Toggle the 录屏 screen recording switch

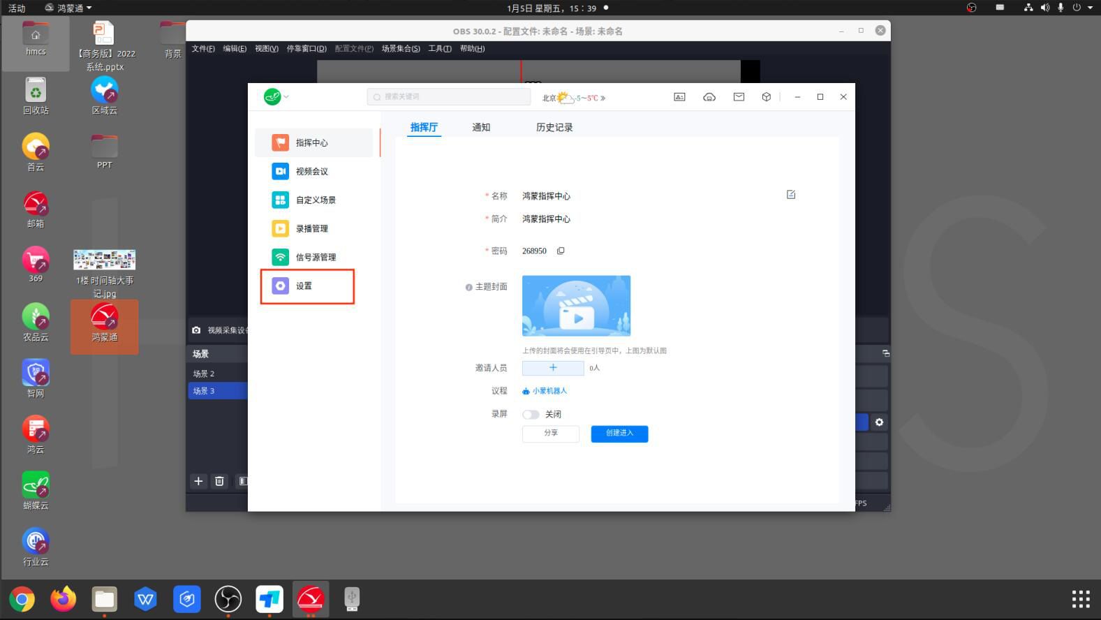click(x=531, y=415)
